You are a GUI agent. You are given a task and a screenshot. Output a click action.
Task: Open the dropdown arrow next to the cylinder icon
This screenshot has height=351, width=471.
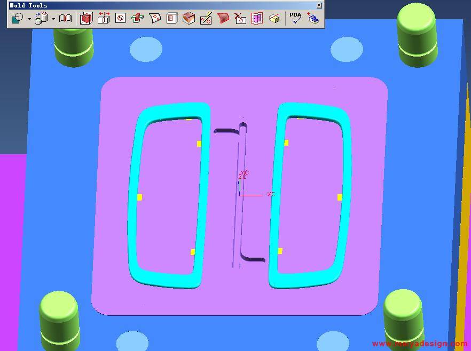pos(53,19)
